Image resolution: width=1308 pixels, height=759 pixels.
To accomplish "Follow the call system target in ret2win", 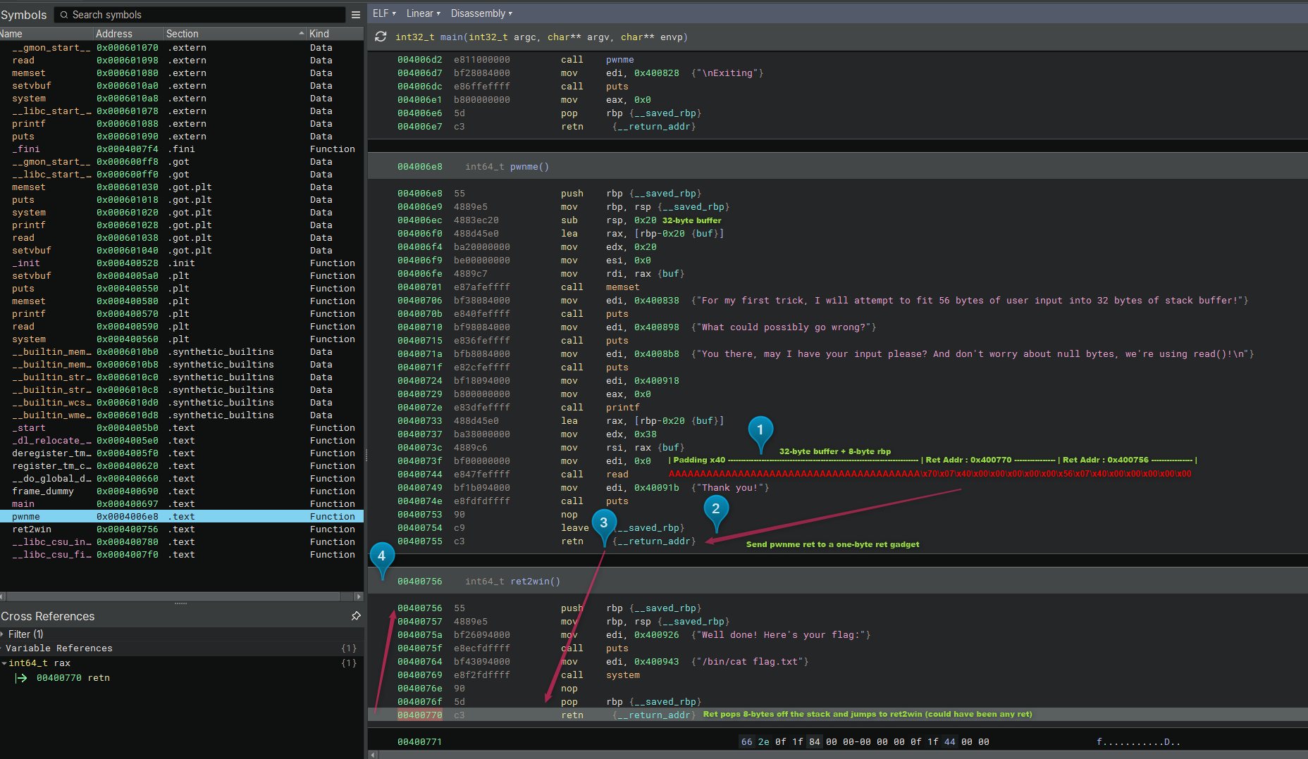I will point(622,675).
